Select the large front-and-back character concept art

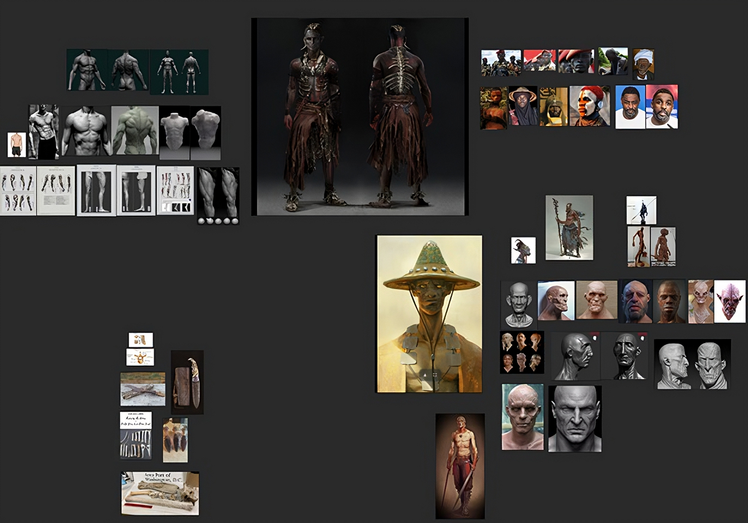click(x=360, y=116)
